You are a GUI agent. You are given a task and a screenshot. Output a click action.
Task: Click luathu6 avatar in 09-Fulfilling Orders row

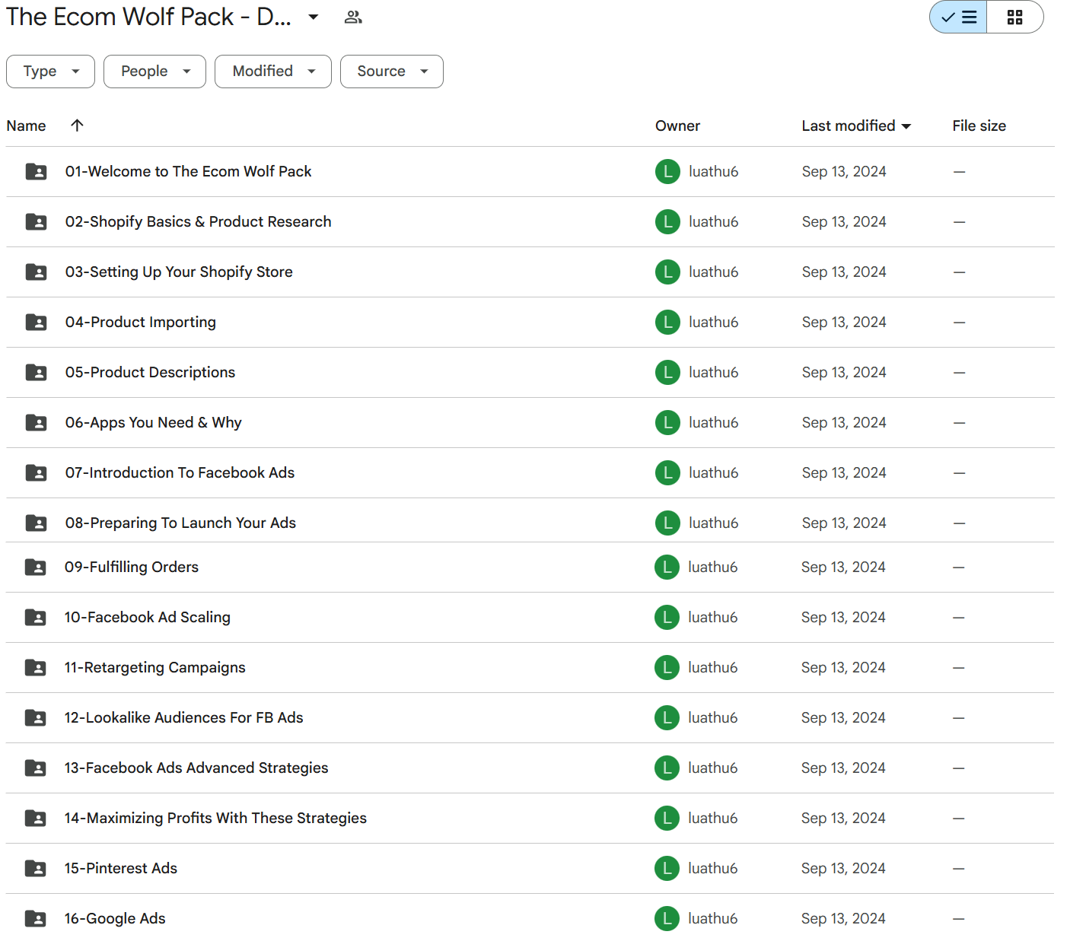(667, 567)
